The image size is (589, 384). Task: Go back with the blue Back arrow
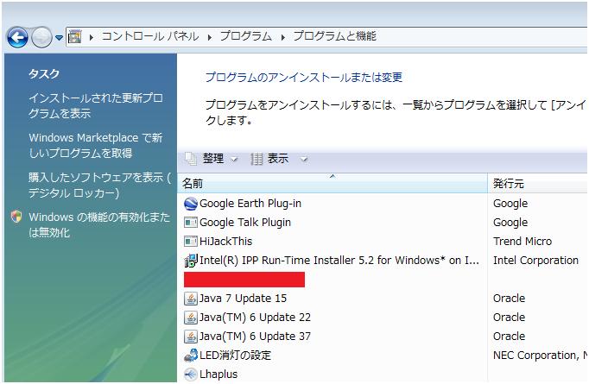[x=17, y=37]
